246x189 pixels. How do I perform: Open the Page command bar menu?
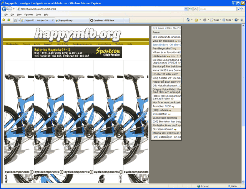(216, 20)
